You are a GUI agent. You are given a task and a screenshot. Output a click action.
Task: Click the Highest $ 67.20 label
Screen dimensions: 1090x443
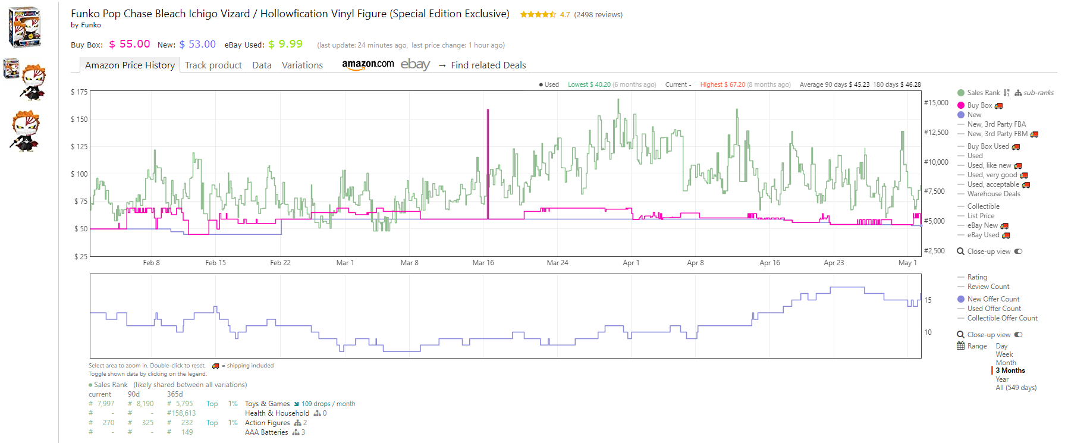pos(723,84)
